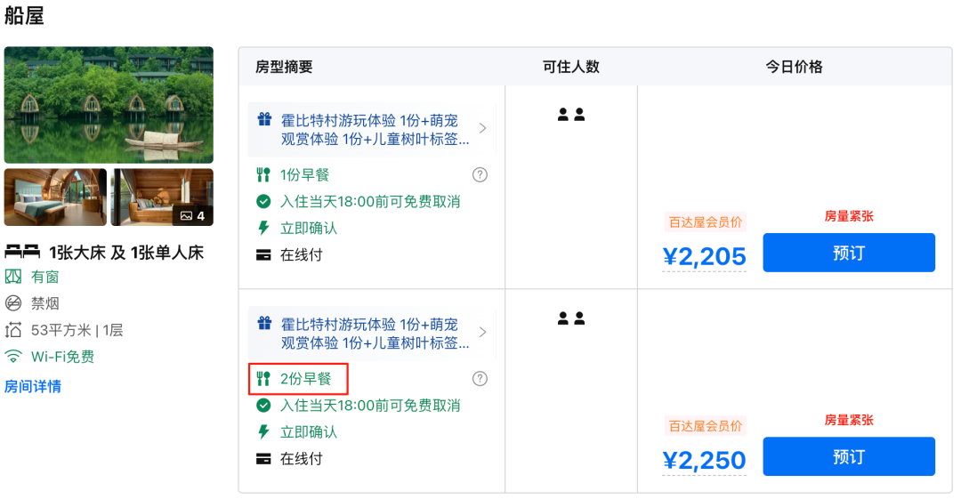Book the ¥2,250 room with 预订
The width and height of the screenshot is (961, 499).
tap(848, 456)
